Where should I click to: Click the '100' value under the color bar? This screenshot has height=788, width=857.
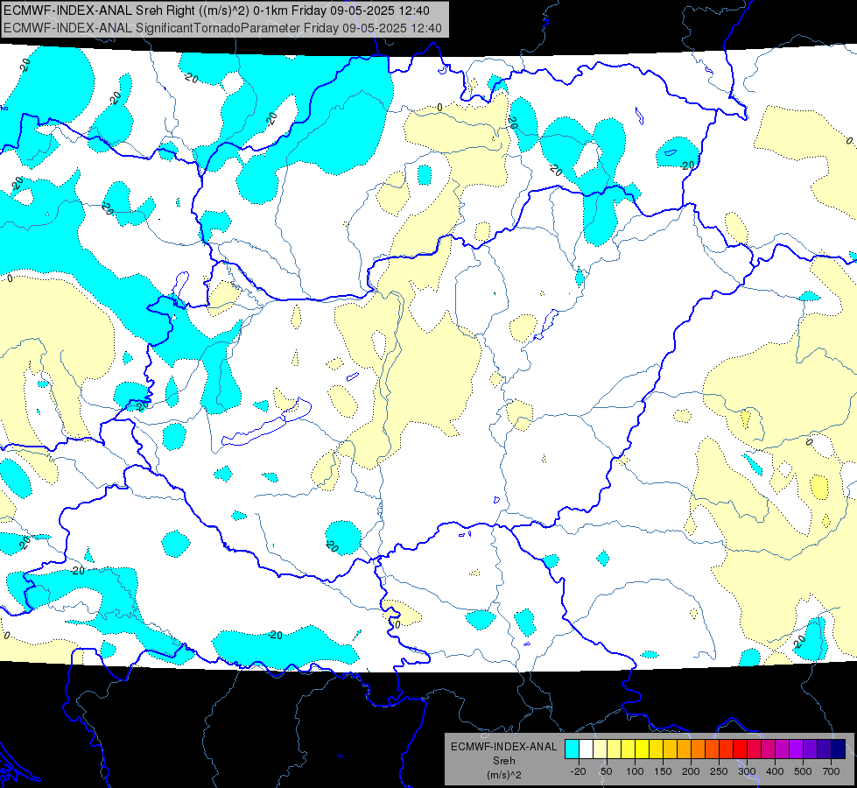[x=635, y=771]
